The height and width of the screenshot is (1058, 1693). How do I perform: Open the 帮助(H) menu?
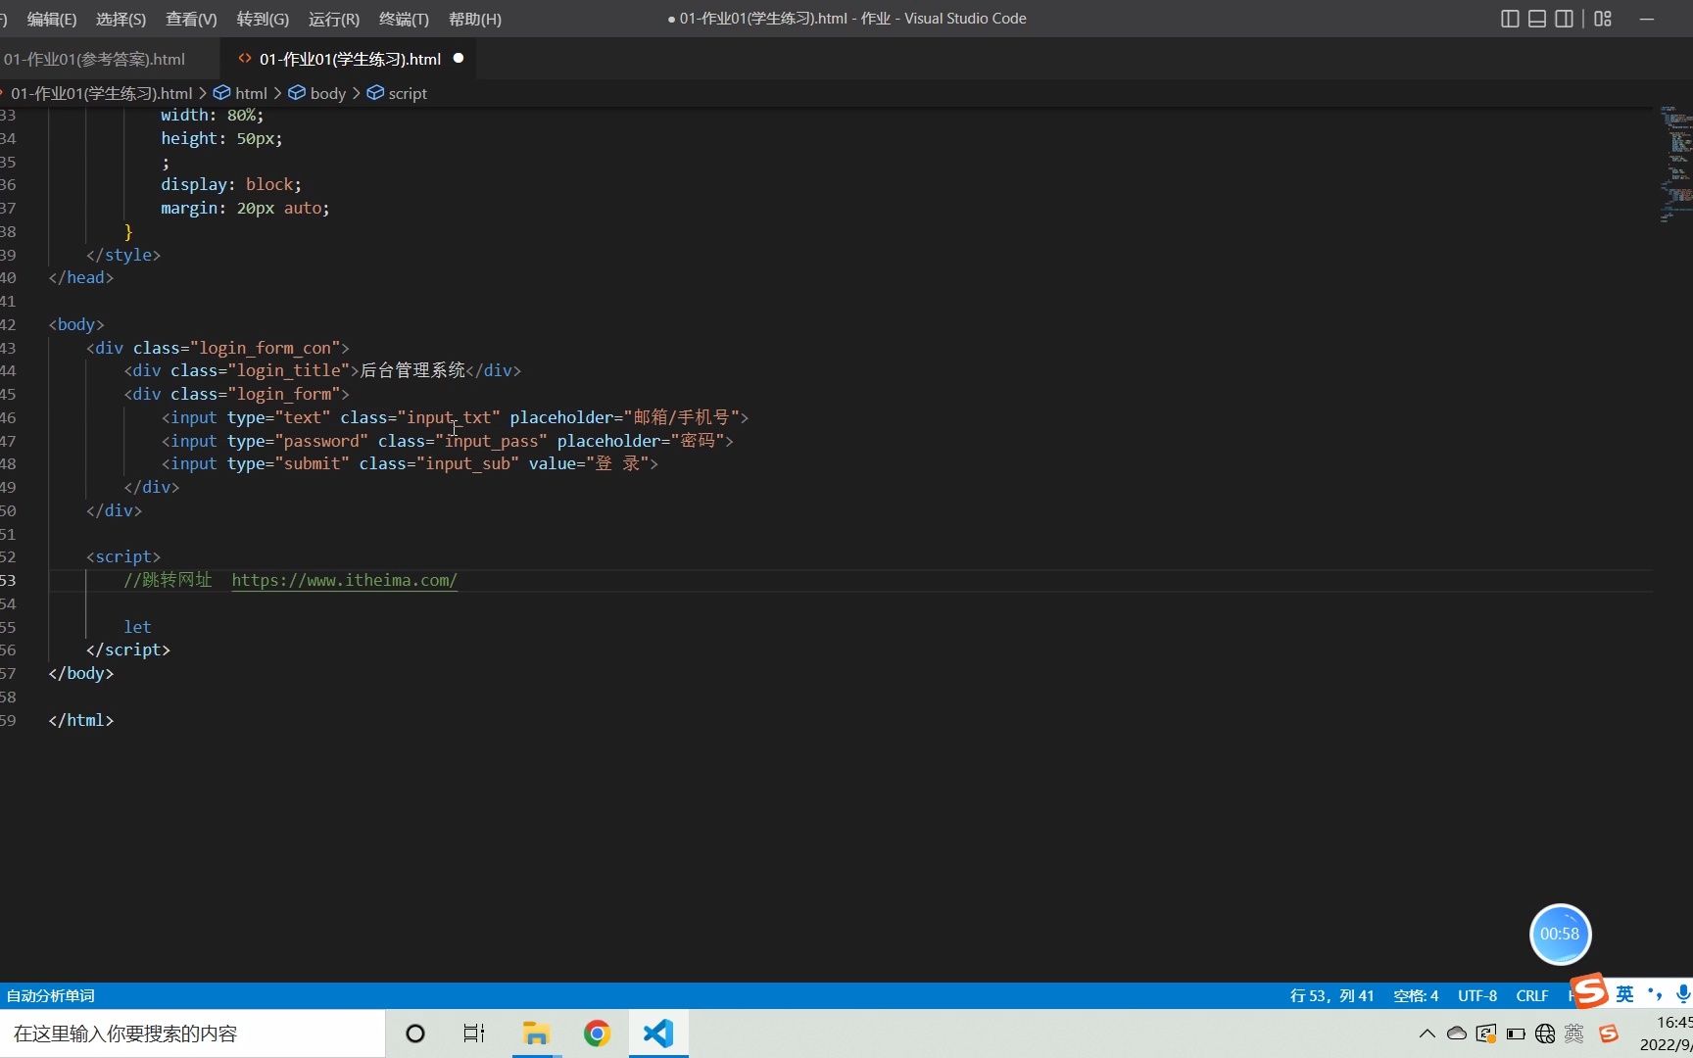tap(474, 19)
